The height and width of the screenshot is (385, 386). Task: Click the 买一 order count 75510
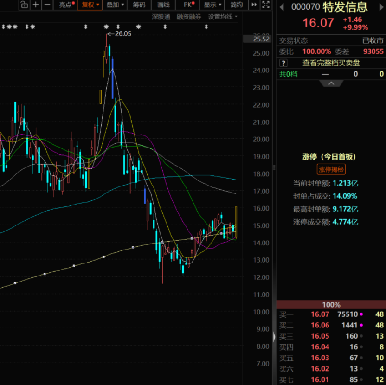coord(347,314)
